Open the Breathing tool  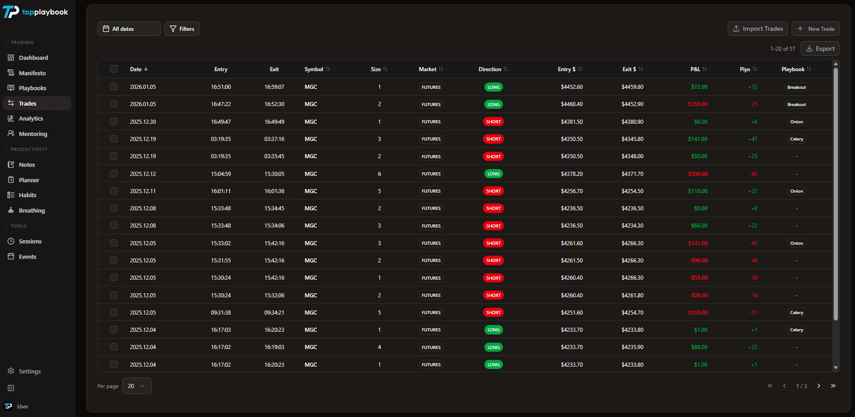pyautogui.click(x=11, y=210)
